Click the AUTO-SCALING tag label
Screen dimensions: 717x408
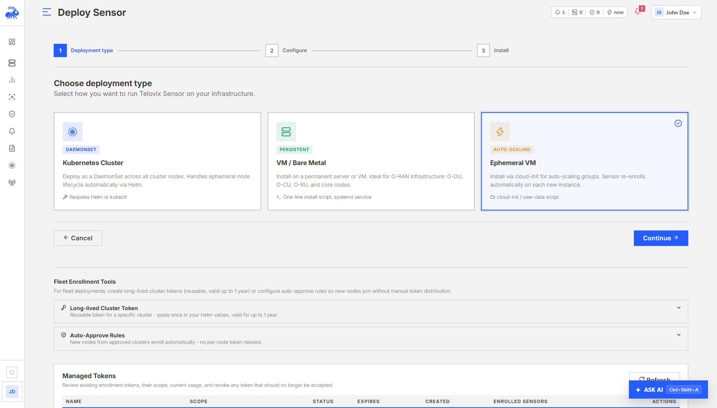tap(512, 150)
